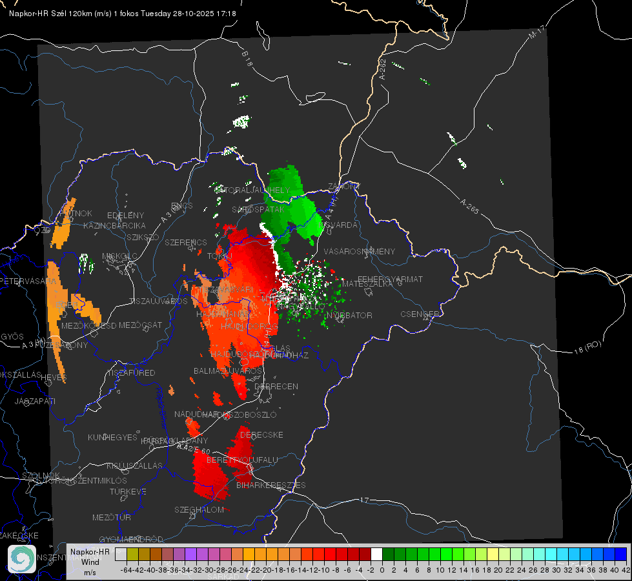Select the SÁTORALJAÚJHELY label

tap(252, 190)
